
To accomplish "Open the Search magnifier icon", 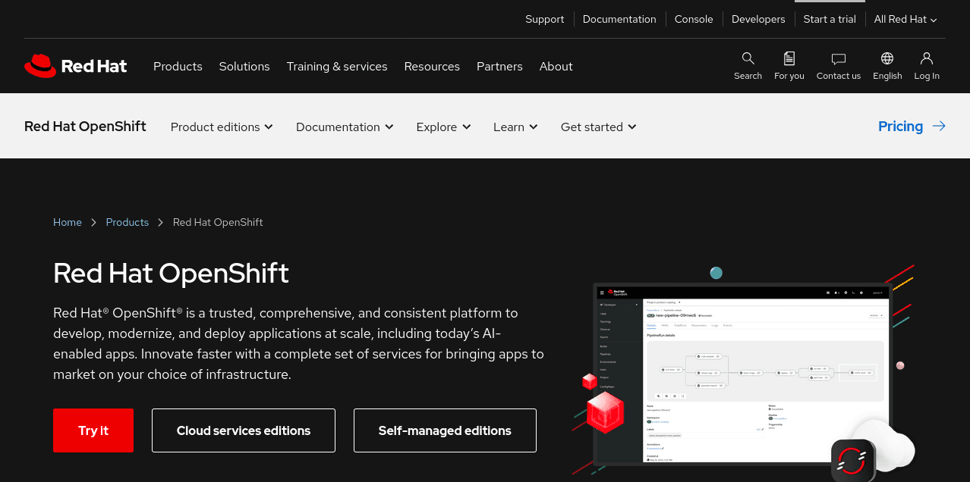I will point(748,58).
